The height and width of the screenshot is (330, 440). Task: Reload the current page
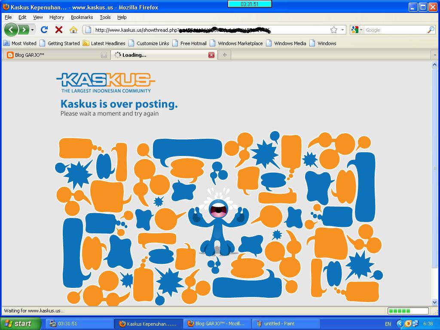(x=44, y=30)
